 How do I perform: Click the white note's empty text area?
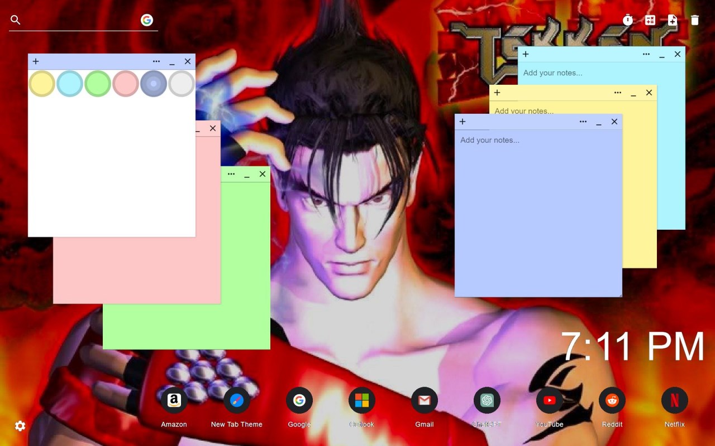point(112,167)
